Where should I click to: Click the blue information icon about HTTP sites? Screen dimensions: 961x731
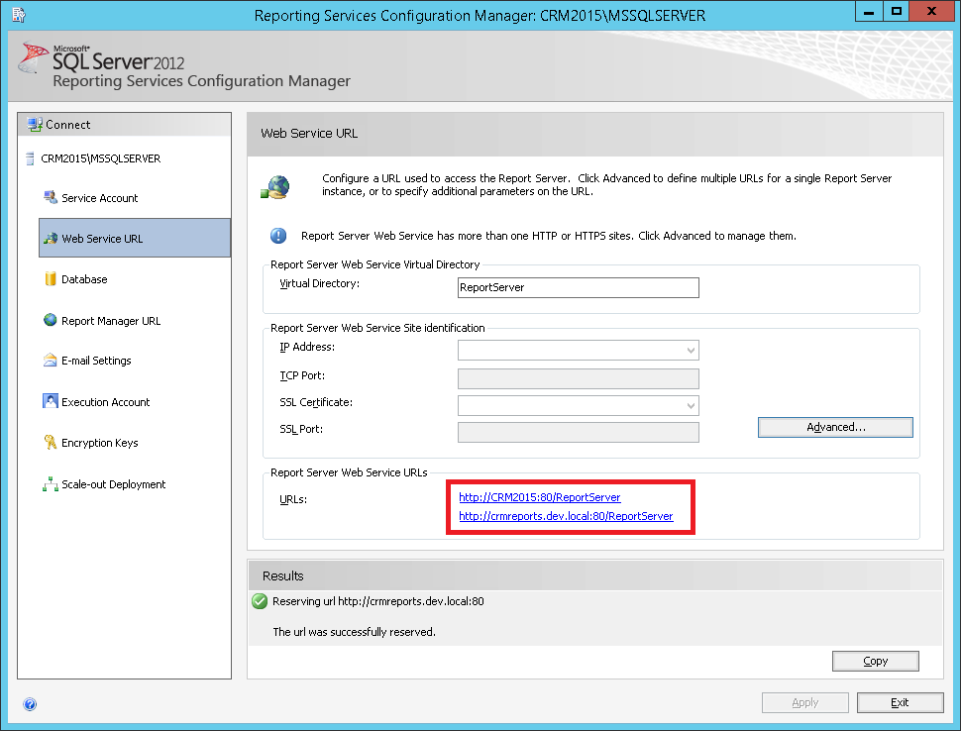[278, 234]
